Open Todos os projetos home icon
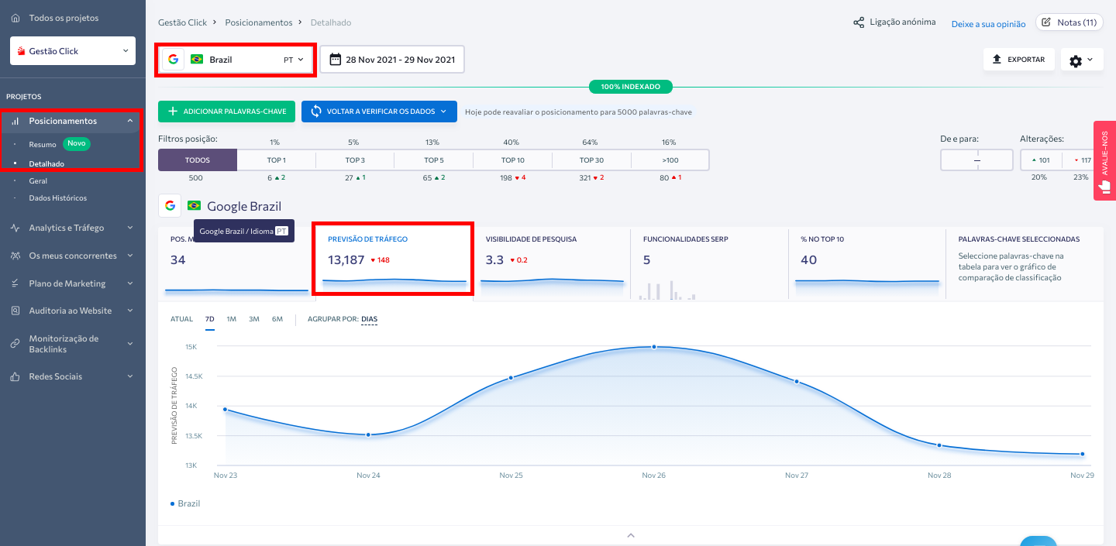This screenshot has width=1116, height=546. (15, 18)
